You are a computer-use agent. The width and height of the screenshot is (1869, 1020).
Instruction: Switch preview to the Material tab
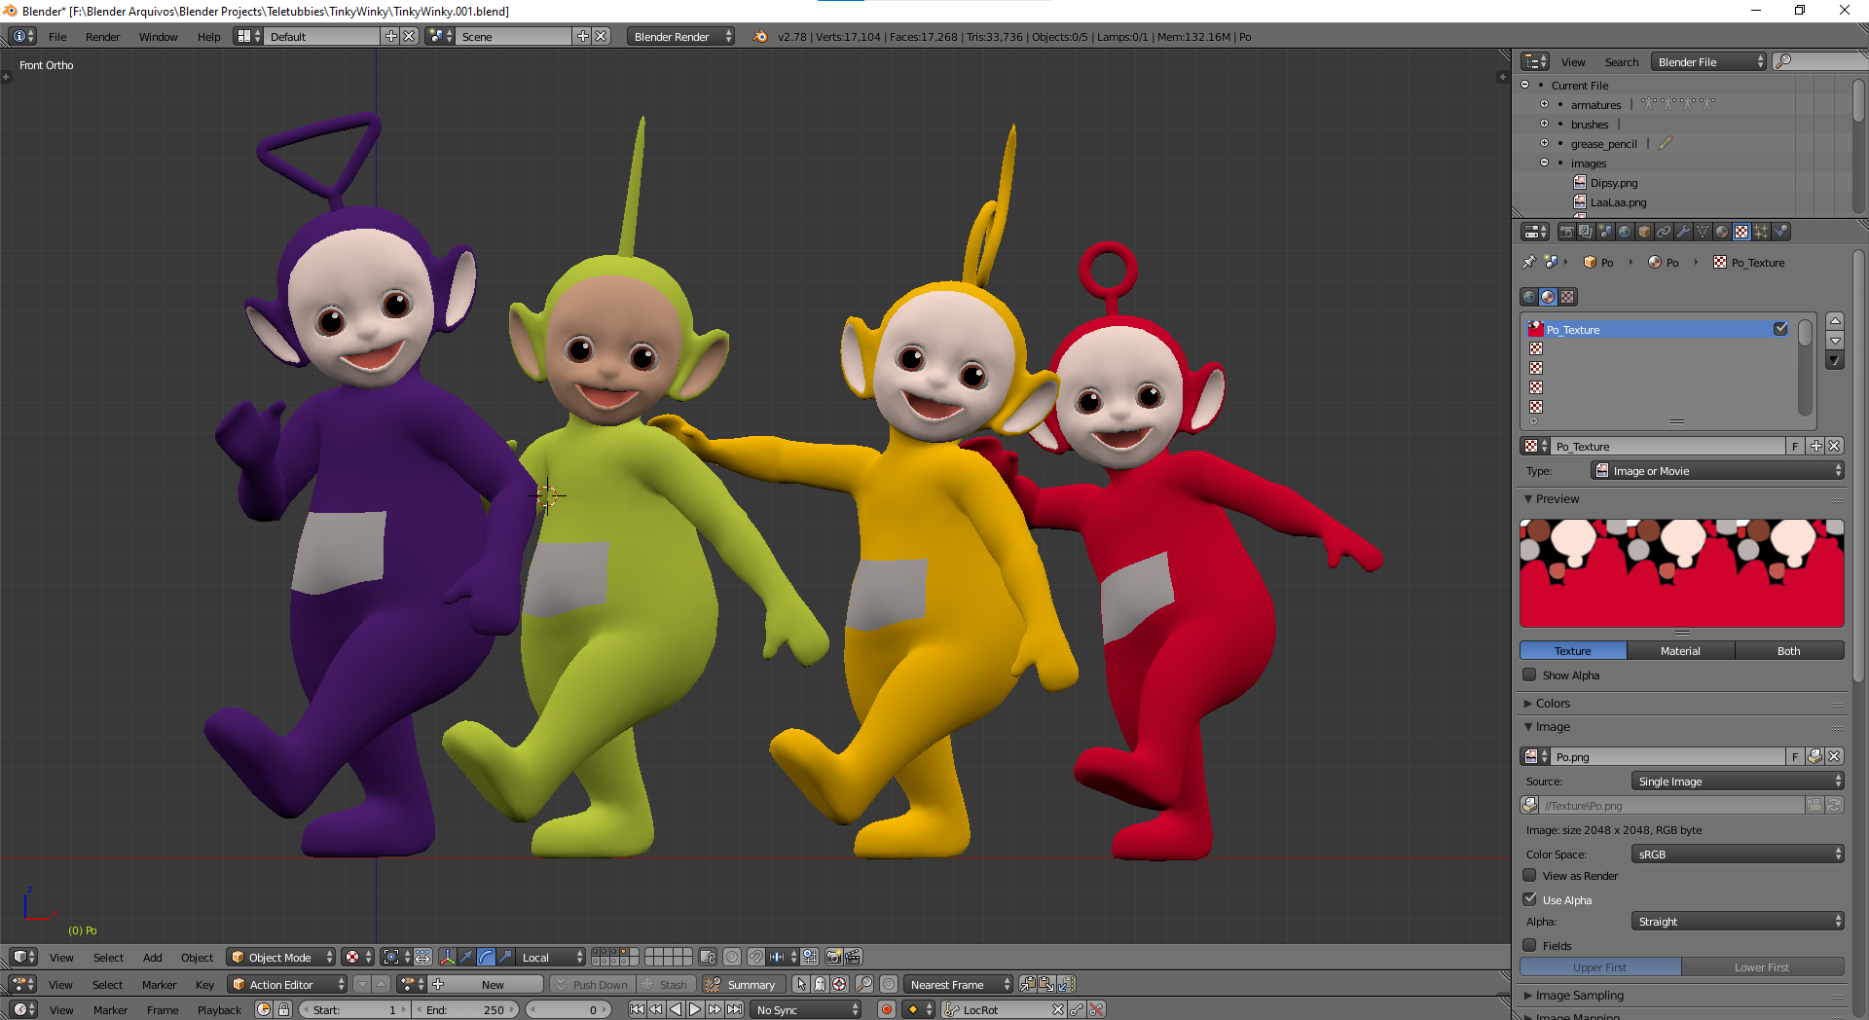pyautogui.click(x=1680, y=651)
